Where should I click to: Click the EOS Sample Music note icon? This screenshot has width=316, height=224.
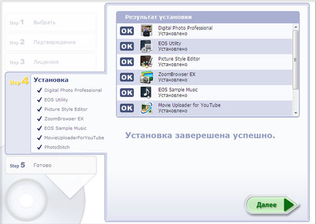coord(146,93)
